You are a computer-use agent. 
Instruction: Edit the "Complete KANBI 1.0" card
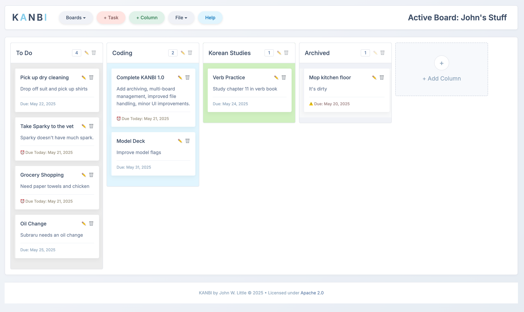pos(180,77)
